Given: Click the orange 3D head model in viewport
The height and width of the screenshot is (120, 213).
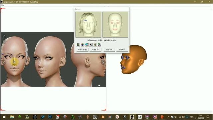Looking at the screenshot, I should tap(133, 59).
